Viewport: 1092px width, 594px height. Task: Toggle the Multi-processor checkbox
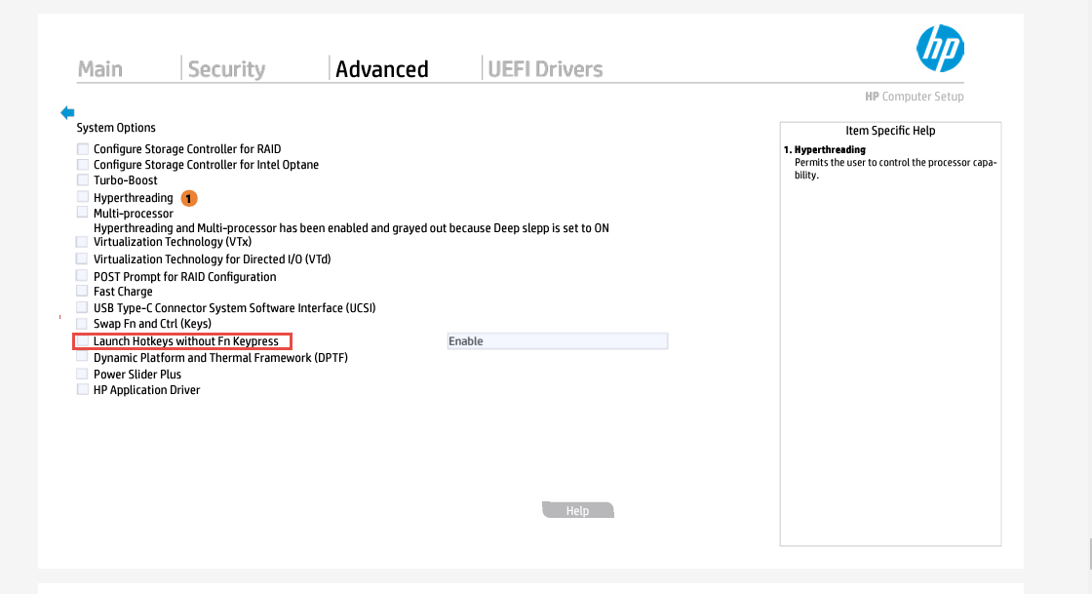click(x=83, y=213)
